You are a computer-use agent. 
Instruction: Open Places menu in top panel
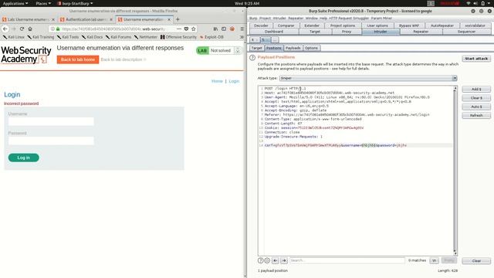pyautogui.click(x=43, y=3)
